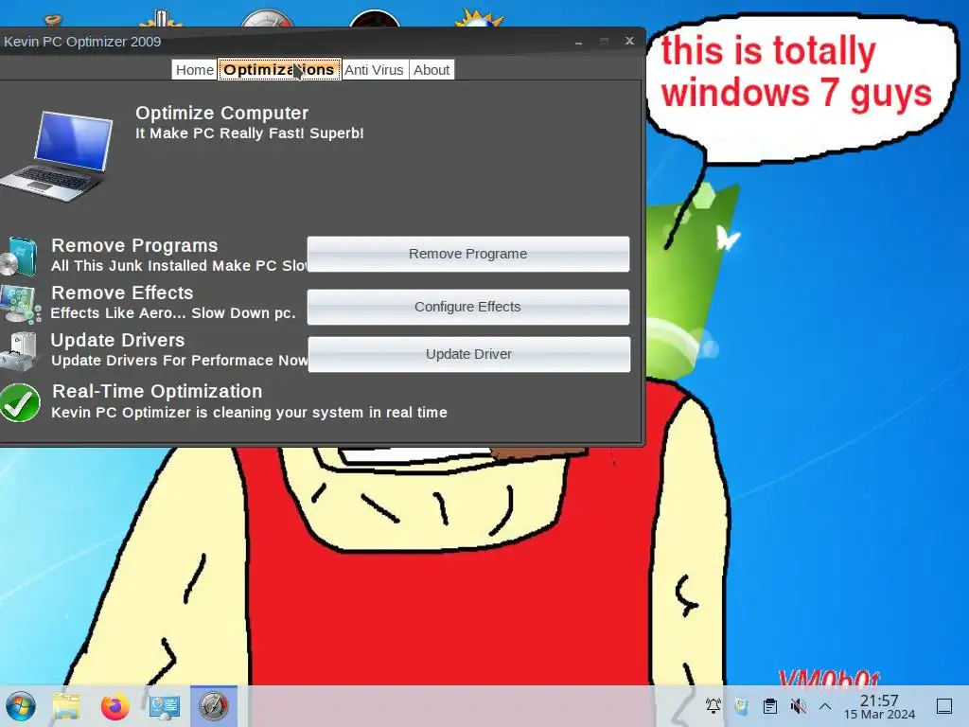Select the Optimizations tab
The height and width of the screenshot is (727, 969).
[x=279, y=70]
